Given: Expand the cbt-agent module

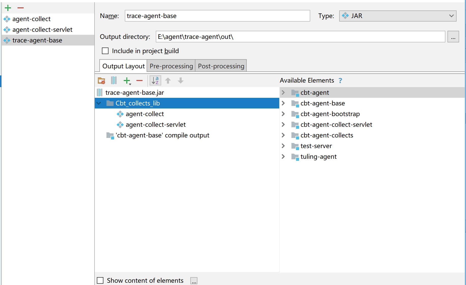Looking at the screenshot, I should coord(283,92).
